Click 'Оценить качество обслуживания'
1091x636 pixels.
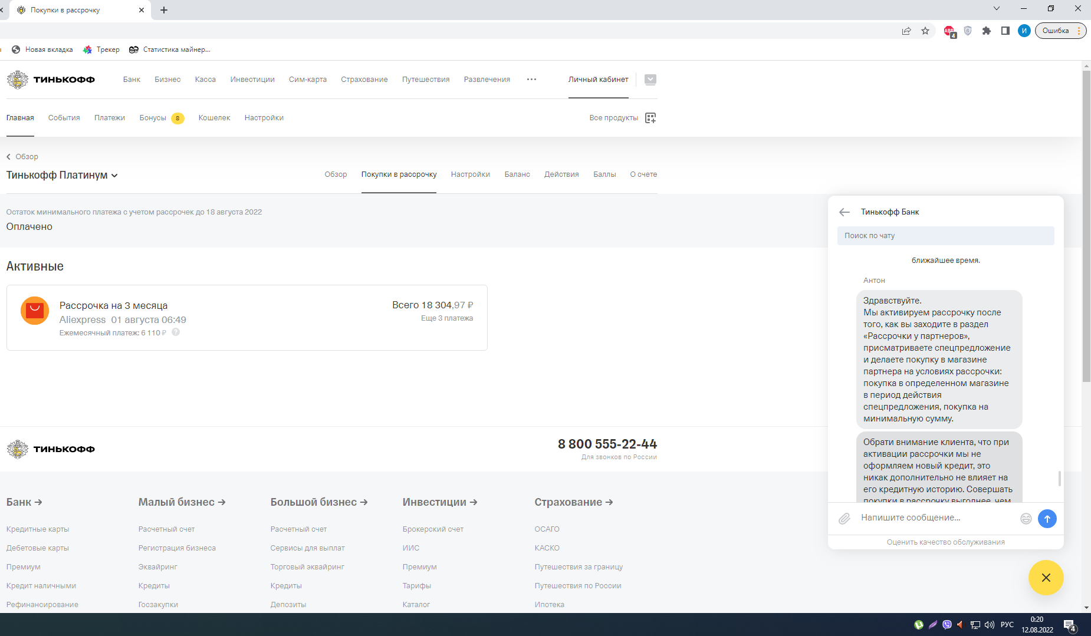[945, 542]
